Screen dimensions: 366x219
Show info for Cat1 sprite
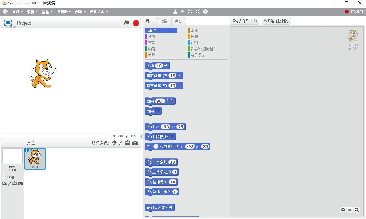tap(27, 150)
